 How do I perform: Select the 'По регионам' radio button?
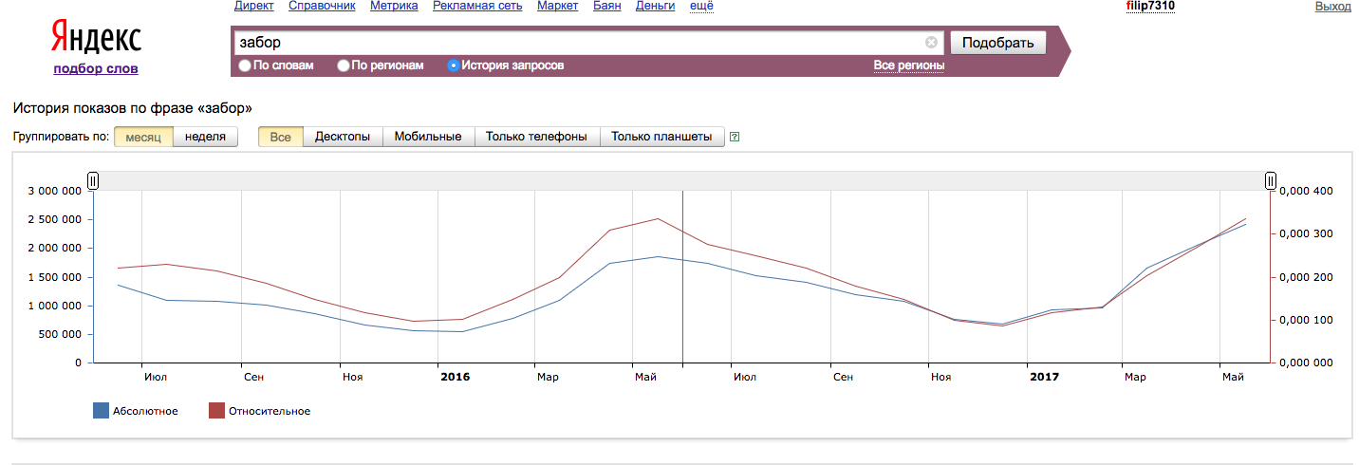tap(344, 65)
